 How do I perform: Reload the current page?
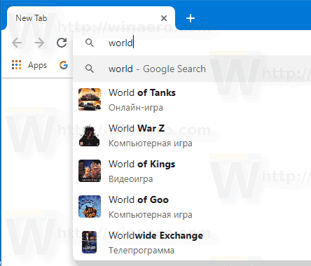62,43
